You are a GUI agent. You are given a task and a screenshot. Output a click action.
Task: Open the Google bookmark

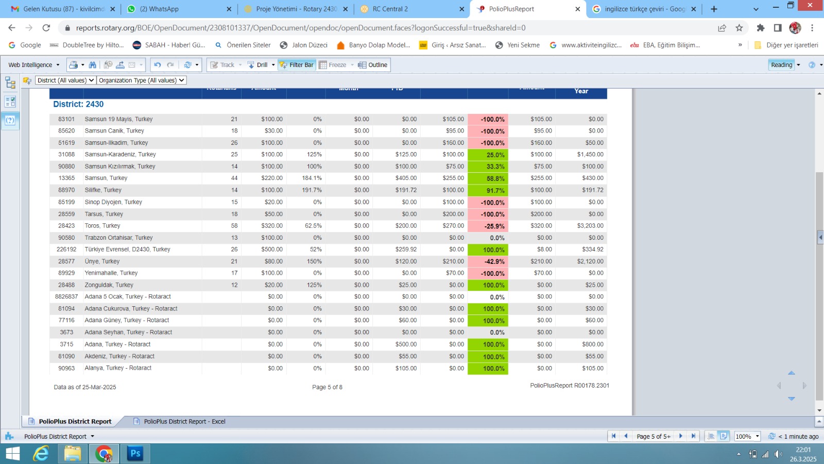coord(25,45)
